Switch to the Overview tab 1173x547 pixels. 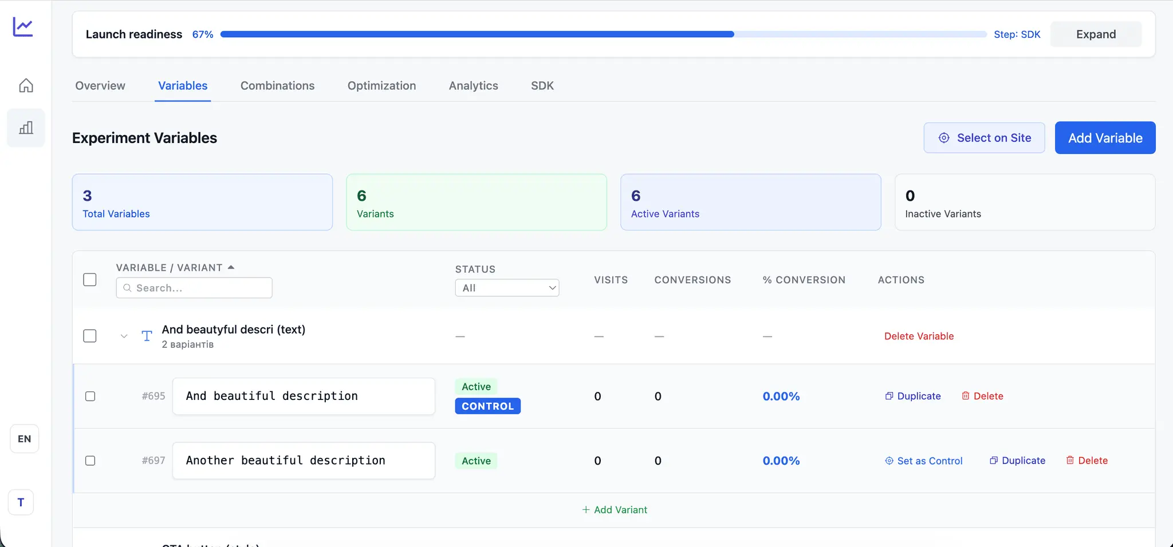(100, 86)
